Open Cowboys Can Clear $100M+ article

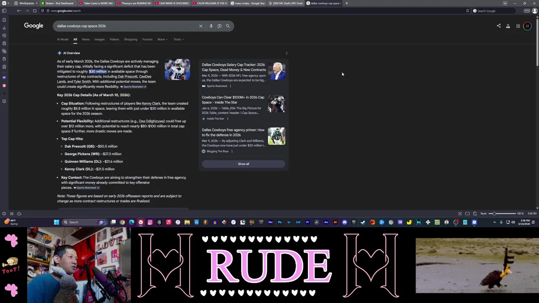[x=233, y=100]
